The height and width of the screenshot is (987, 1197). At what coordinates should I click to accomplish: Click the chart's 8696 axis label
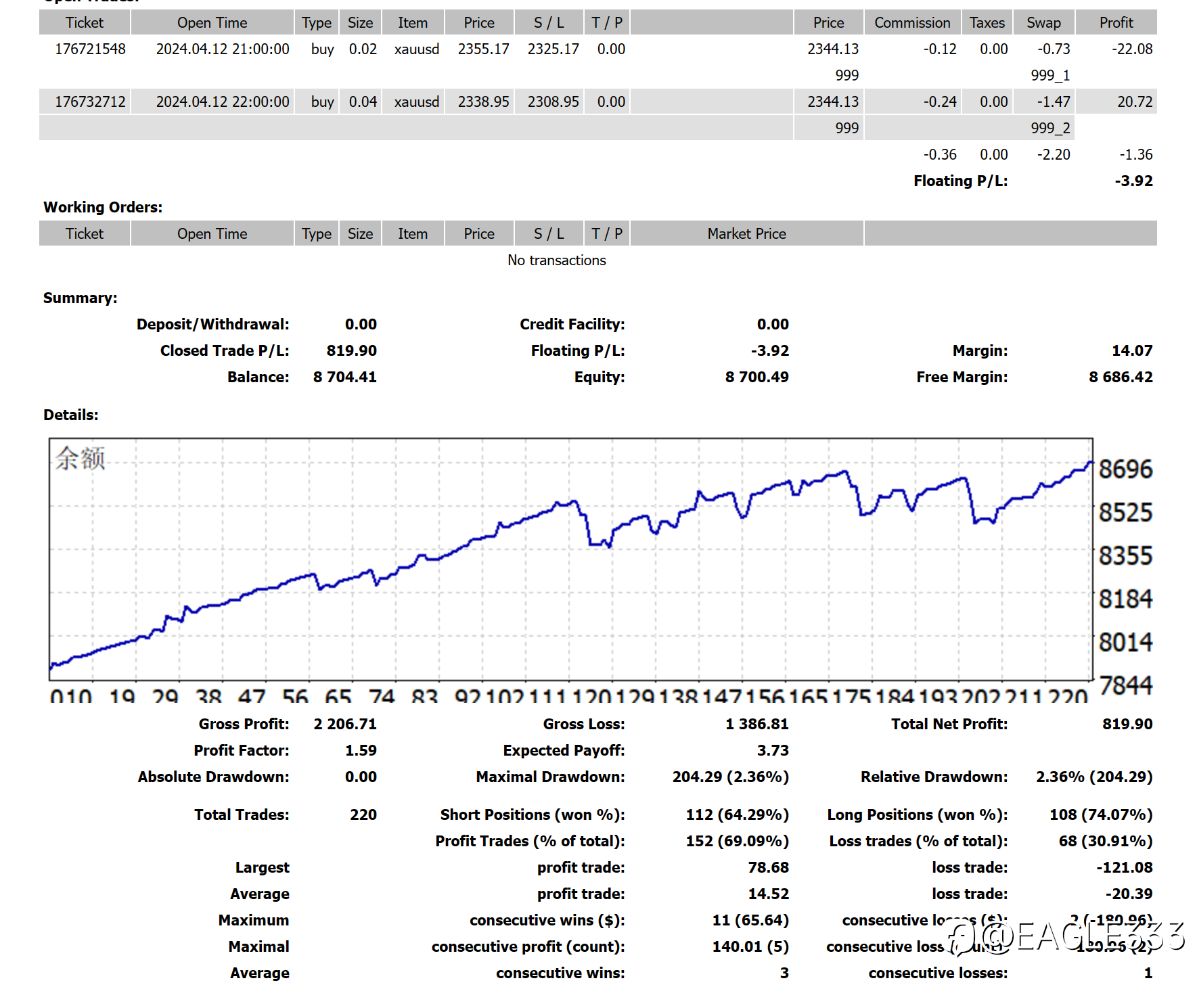pos(1125,469)
